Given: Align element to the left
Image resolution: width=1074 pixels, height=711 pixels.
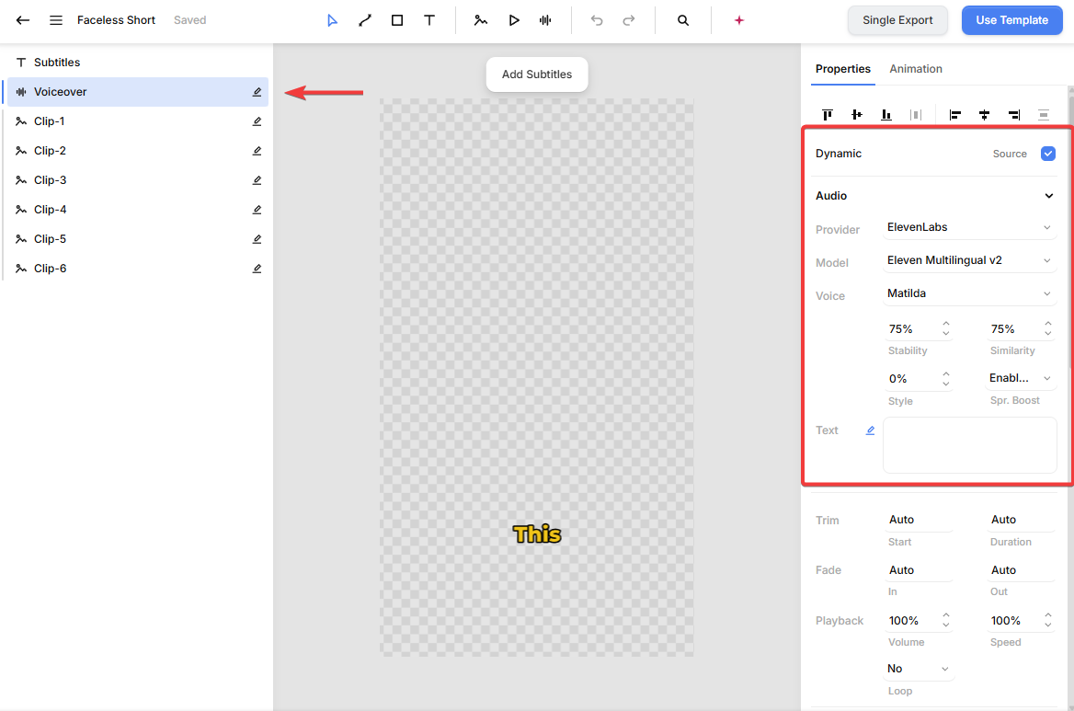Looking at the screenshot, I should (954, 114).
